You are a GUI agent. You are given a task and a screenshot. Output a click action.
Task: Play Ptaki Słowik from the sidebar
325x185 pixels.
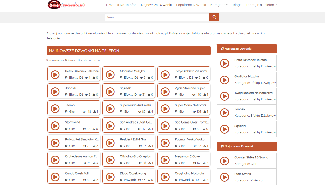[x=224, y=177]
